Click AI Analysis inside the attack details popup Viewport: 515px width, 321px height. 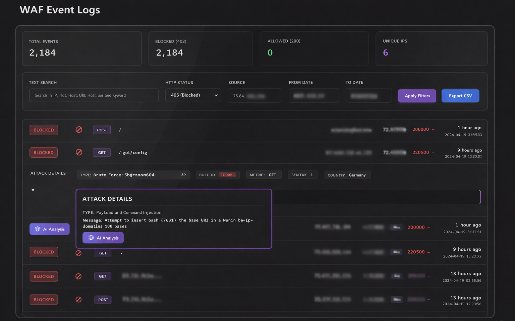click(x=103, y=238)
